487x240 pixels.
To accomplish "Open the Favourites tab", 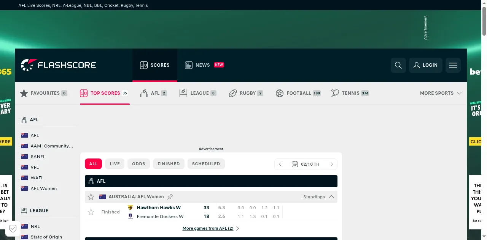I will click(44, 93).
